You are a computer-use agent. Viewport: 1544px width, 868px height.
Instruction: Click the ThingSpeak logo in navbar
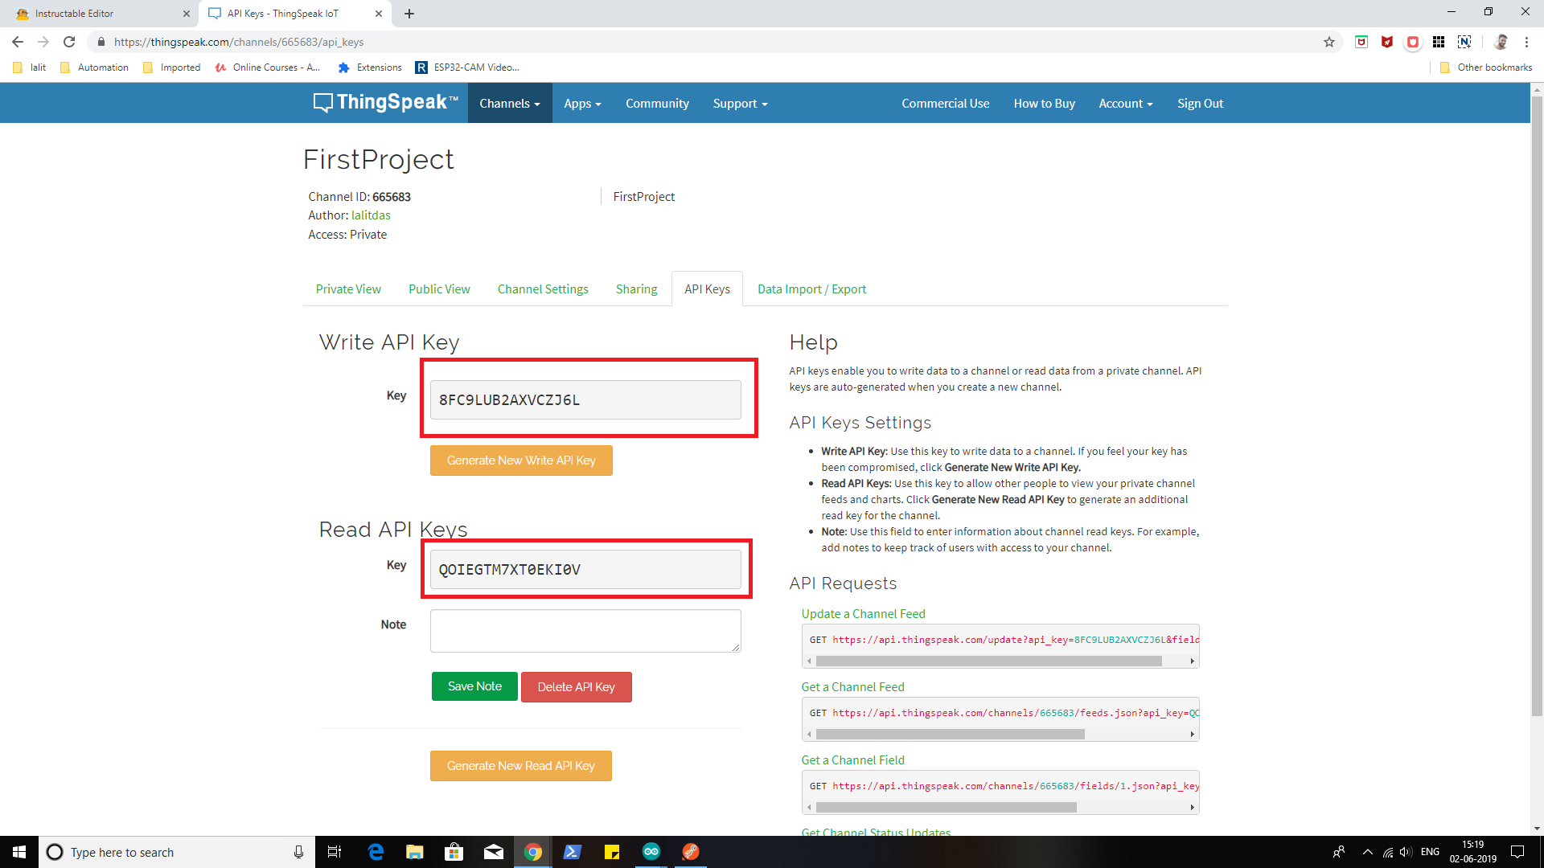coord(385,103)
